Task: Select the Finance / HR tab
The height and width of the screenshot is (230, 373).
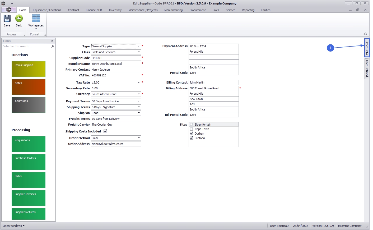Action: click(x=94, y=10)
